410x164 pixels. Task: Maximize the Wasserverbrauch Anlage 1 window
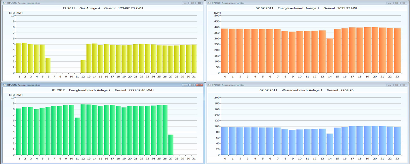pos(397,85)
